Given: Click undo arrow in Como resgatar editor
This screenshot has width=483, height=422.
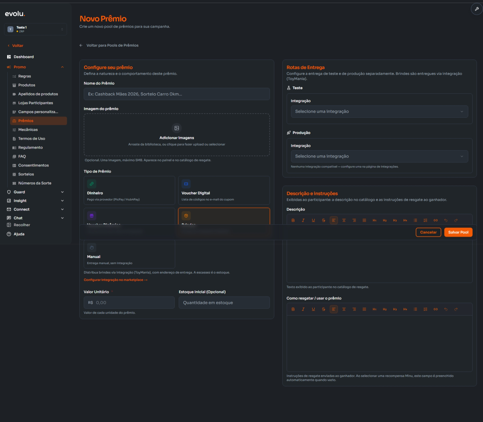Looking at the screenshot, I should 446,309.
